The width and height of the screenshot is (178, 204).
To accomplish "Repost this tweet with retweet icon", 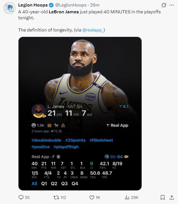I will (x=56, y=197).
